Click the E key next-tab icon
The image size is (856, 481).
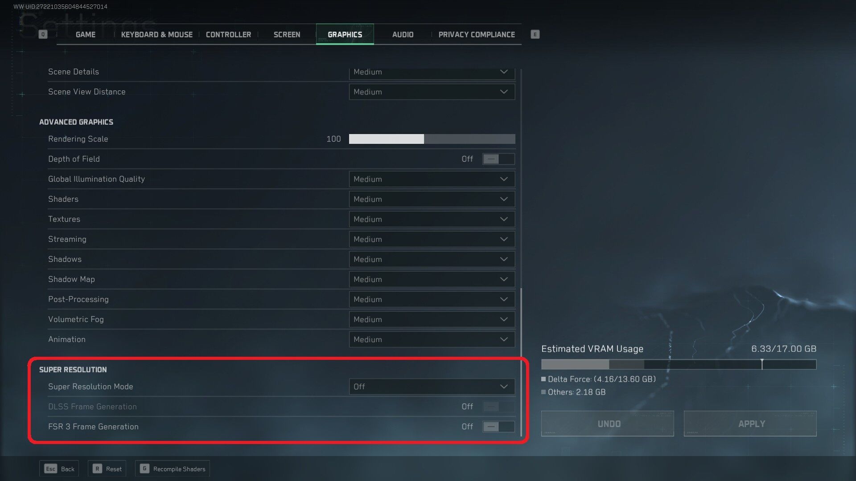535,34
